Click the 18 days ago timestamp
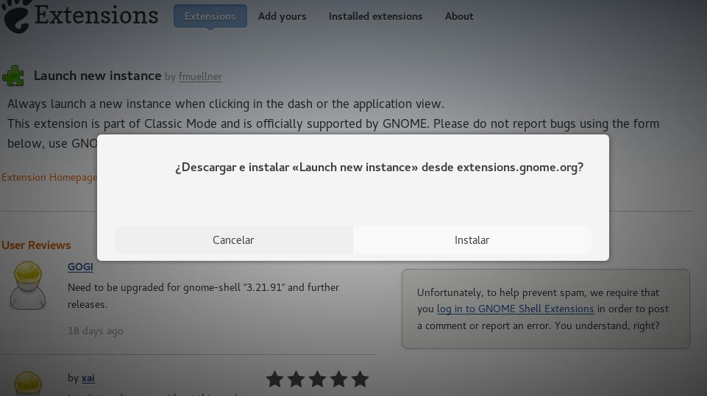This screenshot has height=396, width=707. [x=96, y=331]
